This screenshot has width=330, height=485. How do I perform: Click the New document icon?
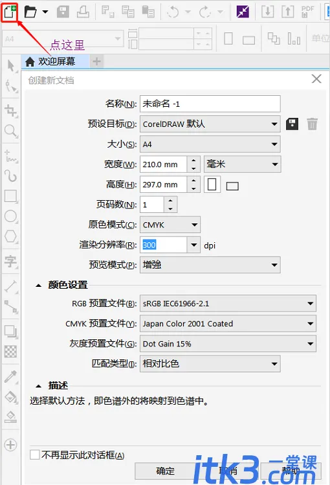point(10,12)
